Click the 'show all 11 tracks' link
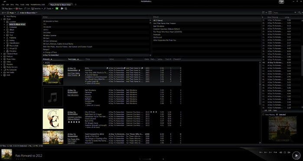Viewport: 303px width, 161px height. [x=93, y=106]
